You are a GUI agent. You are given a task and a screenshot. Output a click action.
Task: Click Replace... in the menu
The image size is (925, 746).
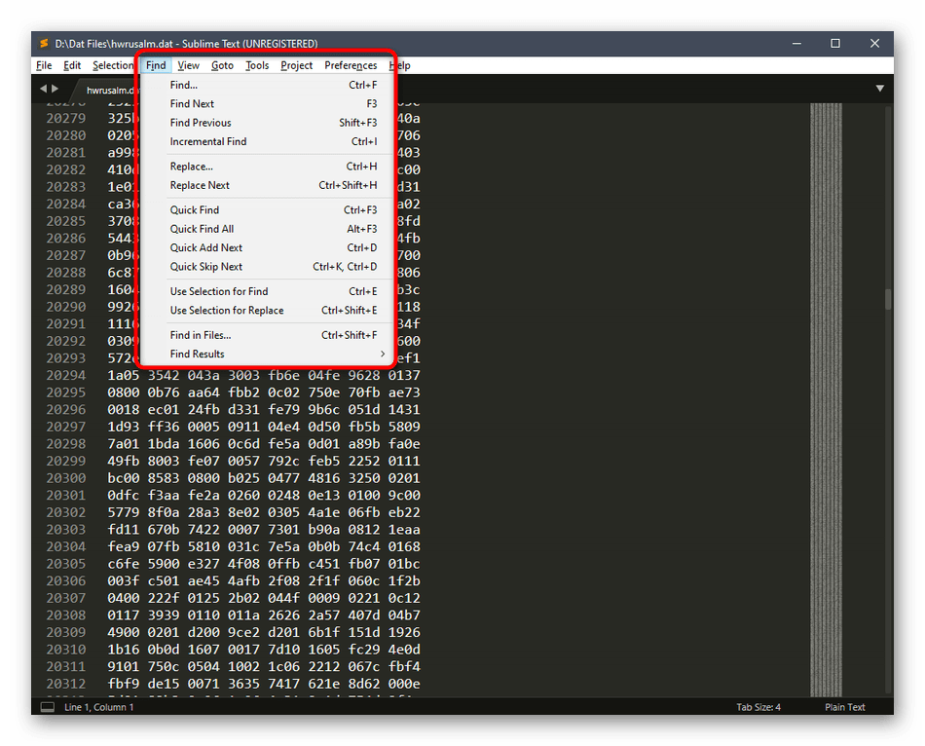(192, 167)
